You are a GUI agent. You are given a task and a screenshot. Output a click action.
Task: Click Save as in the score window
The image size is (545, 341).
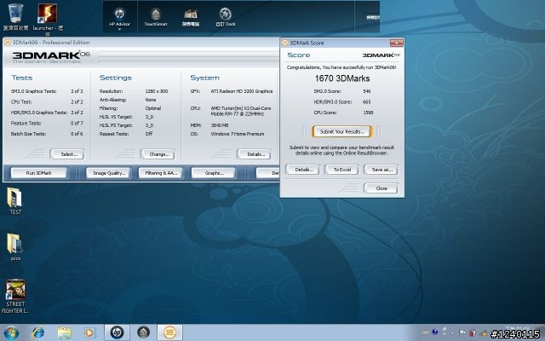(x=381, y=170)
